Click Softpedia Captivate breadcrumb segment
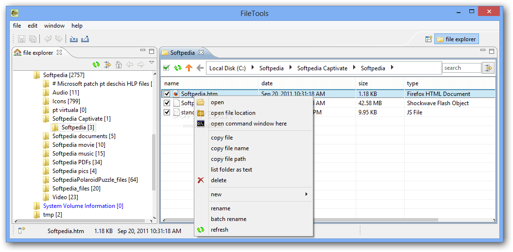This screenshot has height=252, width=513. pos(322,68)
